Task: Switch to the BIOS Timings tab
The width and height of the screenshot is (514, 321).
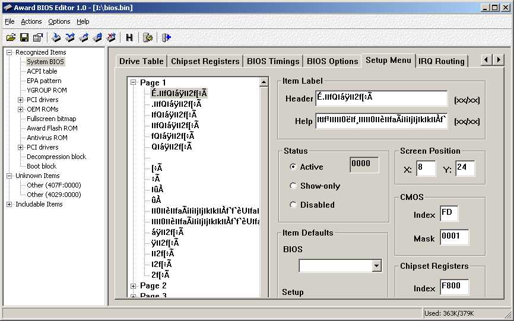Action: pos(273,61)
